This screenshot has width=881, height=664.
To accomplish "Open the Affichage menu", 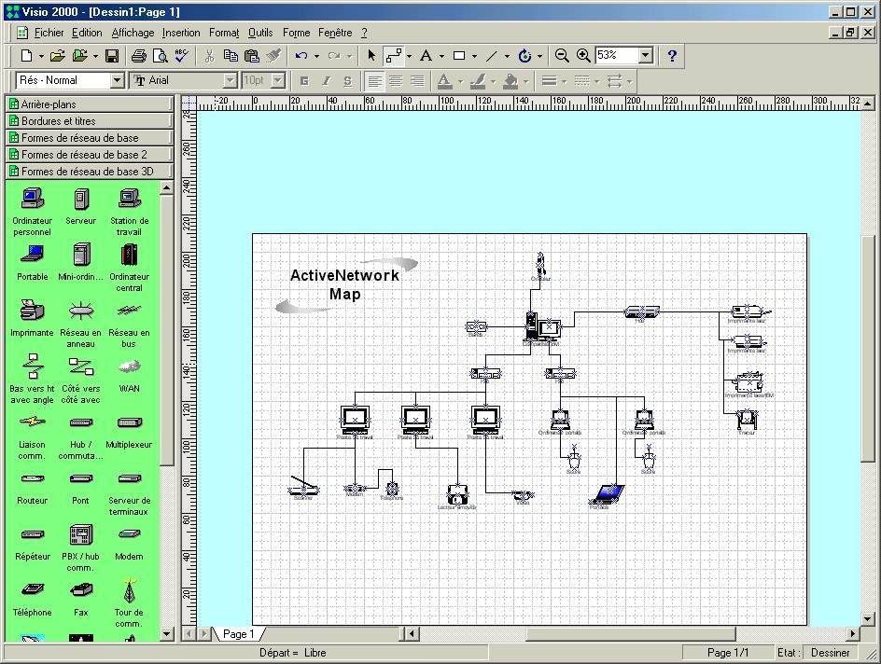I will (133, 33).
